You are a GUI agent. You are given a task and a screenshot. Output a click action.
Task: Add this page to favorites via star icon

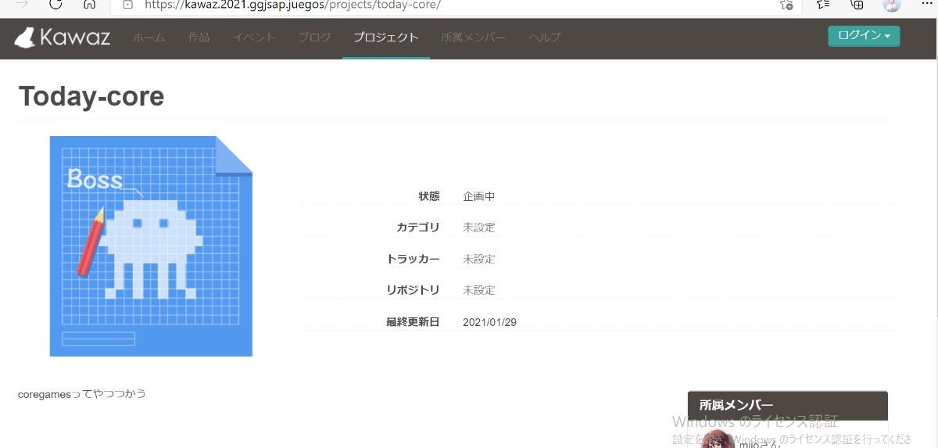[786, 4]
